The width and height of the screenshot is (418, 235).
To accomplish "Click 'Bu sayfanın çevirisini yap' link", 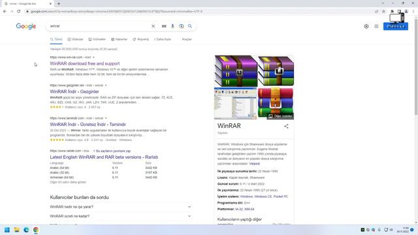I will (113, 151).
